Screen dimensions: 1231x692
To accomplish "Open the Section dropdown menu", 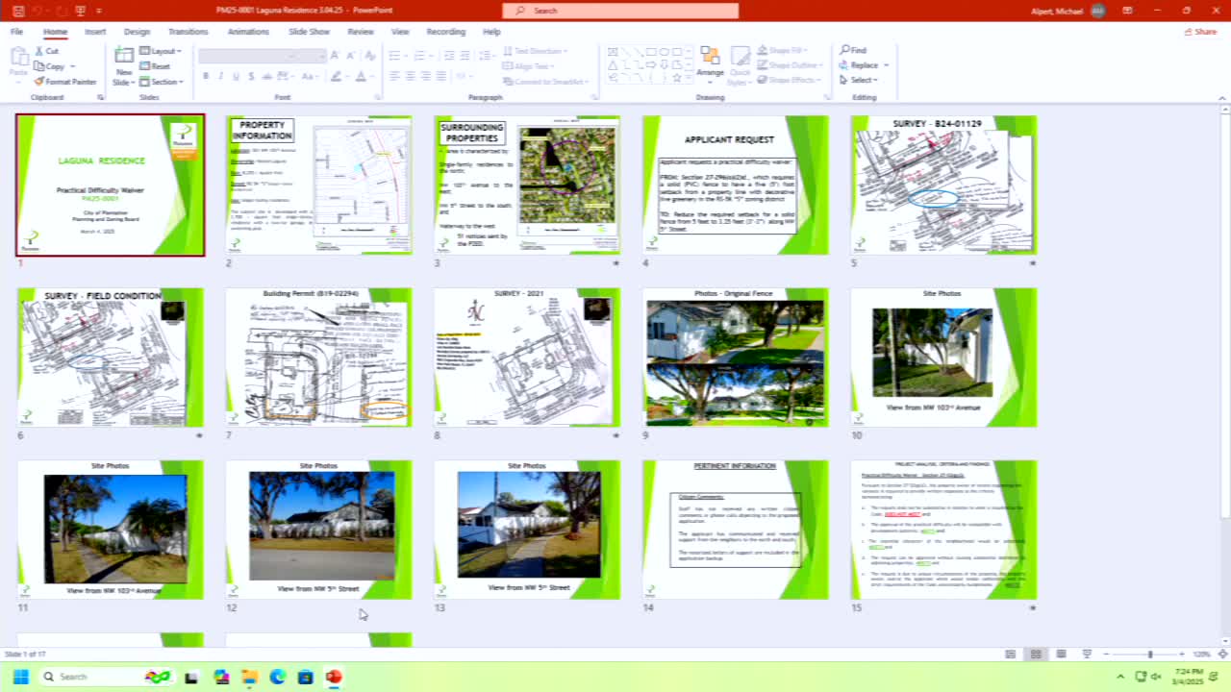I will click(164, 82).
